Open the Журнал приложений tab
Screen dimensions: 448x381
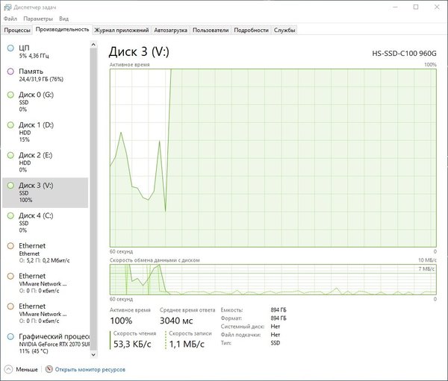tap(121, 30)
